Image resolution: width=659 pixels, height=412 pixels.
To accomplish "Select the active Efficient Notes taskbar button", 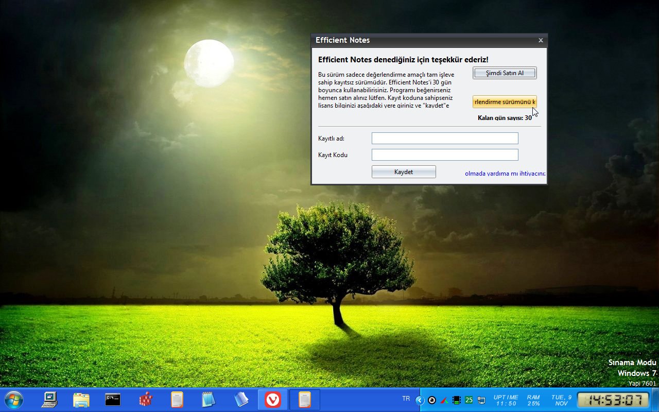I will tap(305, 400).
